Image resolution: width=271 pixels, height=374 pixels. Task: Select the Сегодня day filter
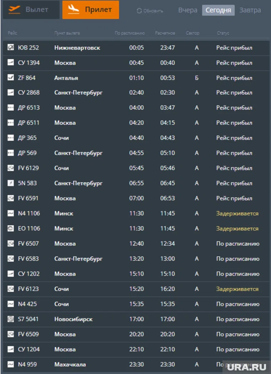[218, 10]
